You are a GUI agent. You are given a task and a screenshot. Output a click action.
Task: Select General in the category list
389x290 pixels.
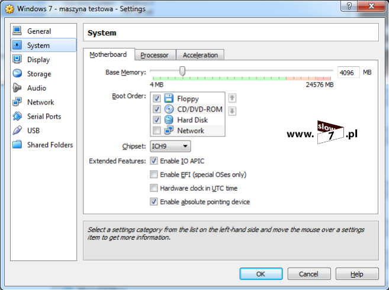point(43,31)
